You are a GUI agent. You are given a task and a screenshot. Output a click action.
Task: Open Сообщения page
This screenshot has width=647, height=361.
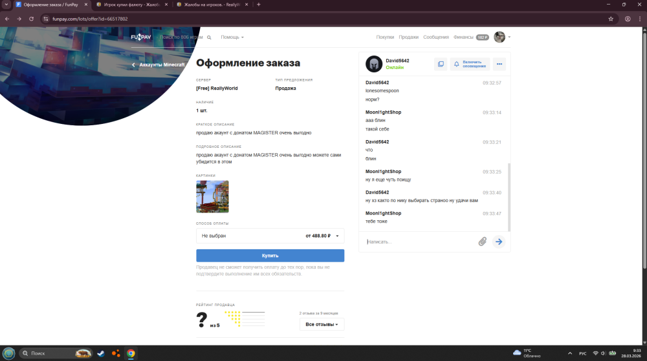(x=435, y=37)
